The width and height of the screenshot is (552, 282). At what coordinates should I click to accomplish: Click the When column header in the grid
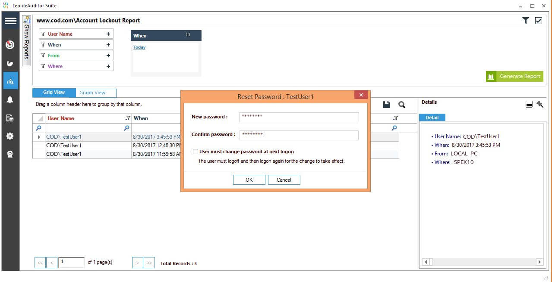pos(156,118)
